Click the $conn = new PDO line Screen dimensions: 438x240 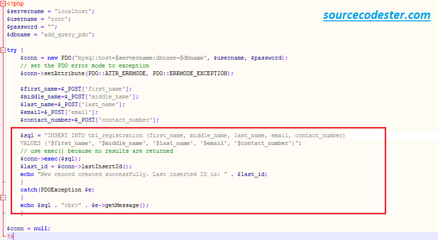pyautogui.click(x=154, y=58)
